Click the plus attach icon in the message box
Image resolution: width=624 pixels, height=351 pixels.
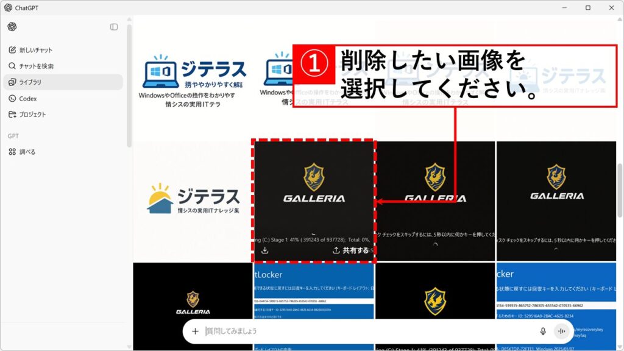click(x=195, y=331)
